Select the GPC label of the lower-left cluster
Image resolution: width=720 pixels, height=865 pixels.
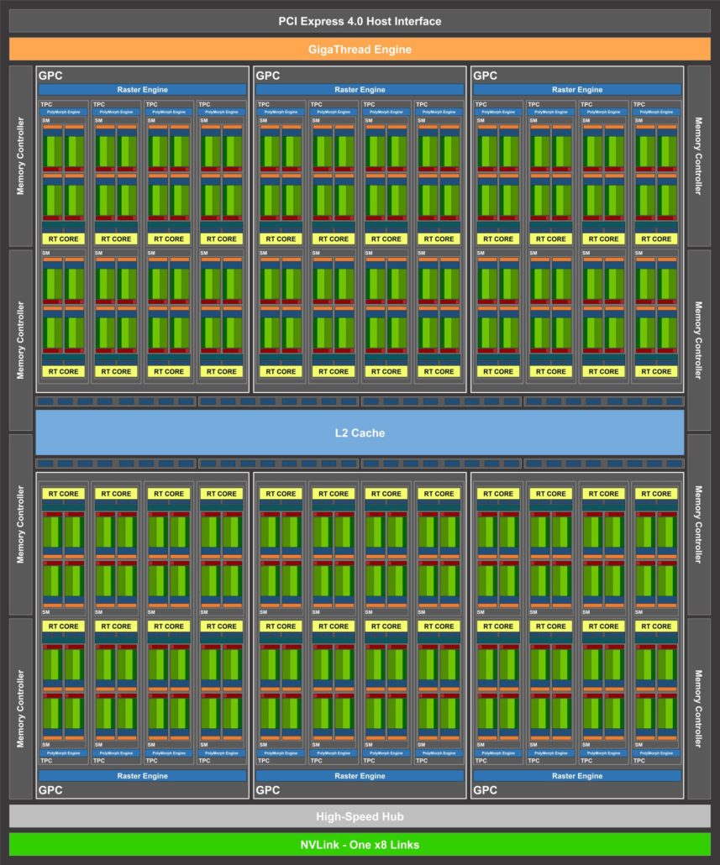coord(50,790)
